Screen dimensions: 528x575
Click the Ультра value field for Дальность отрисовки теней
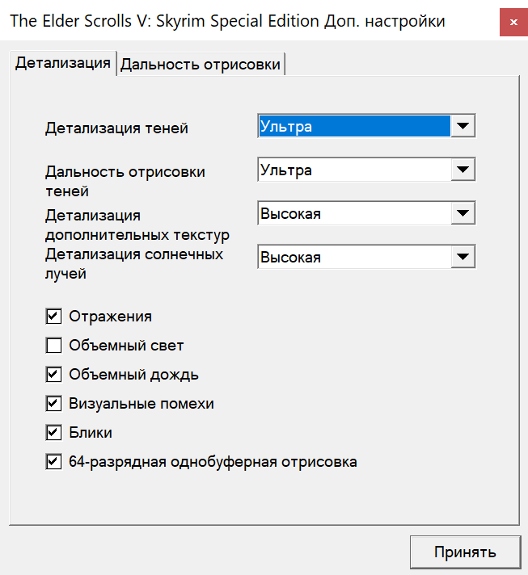click(x=354, y=170)
